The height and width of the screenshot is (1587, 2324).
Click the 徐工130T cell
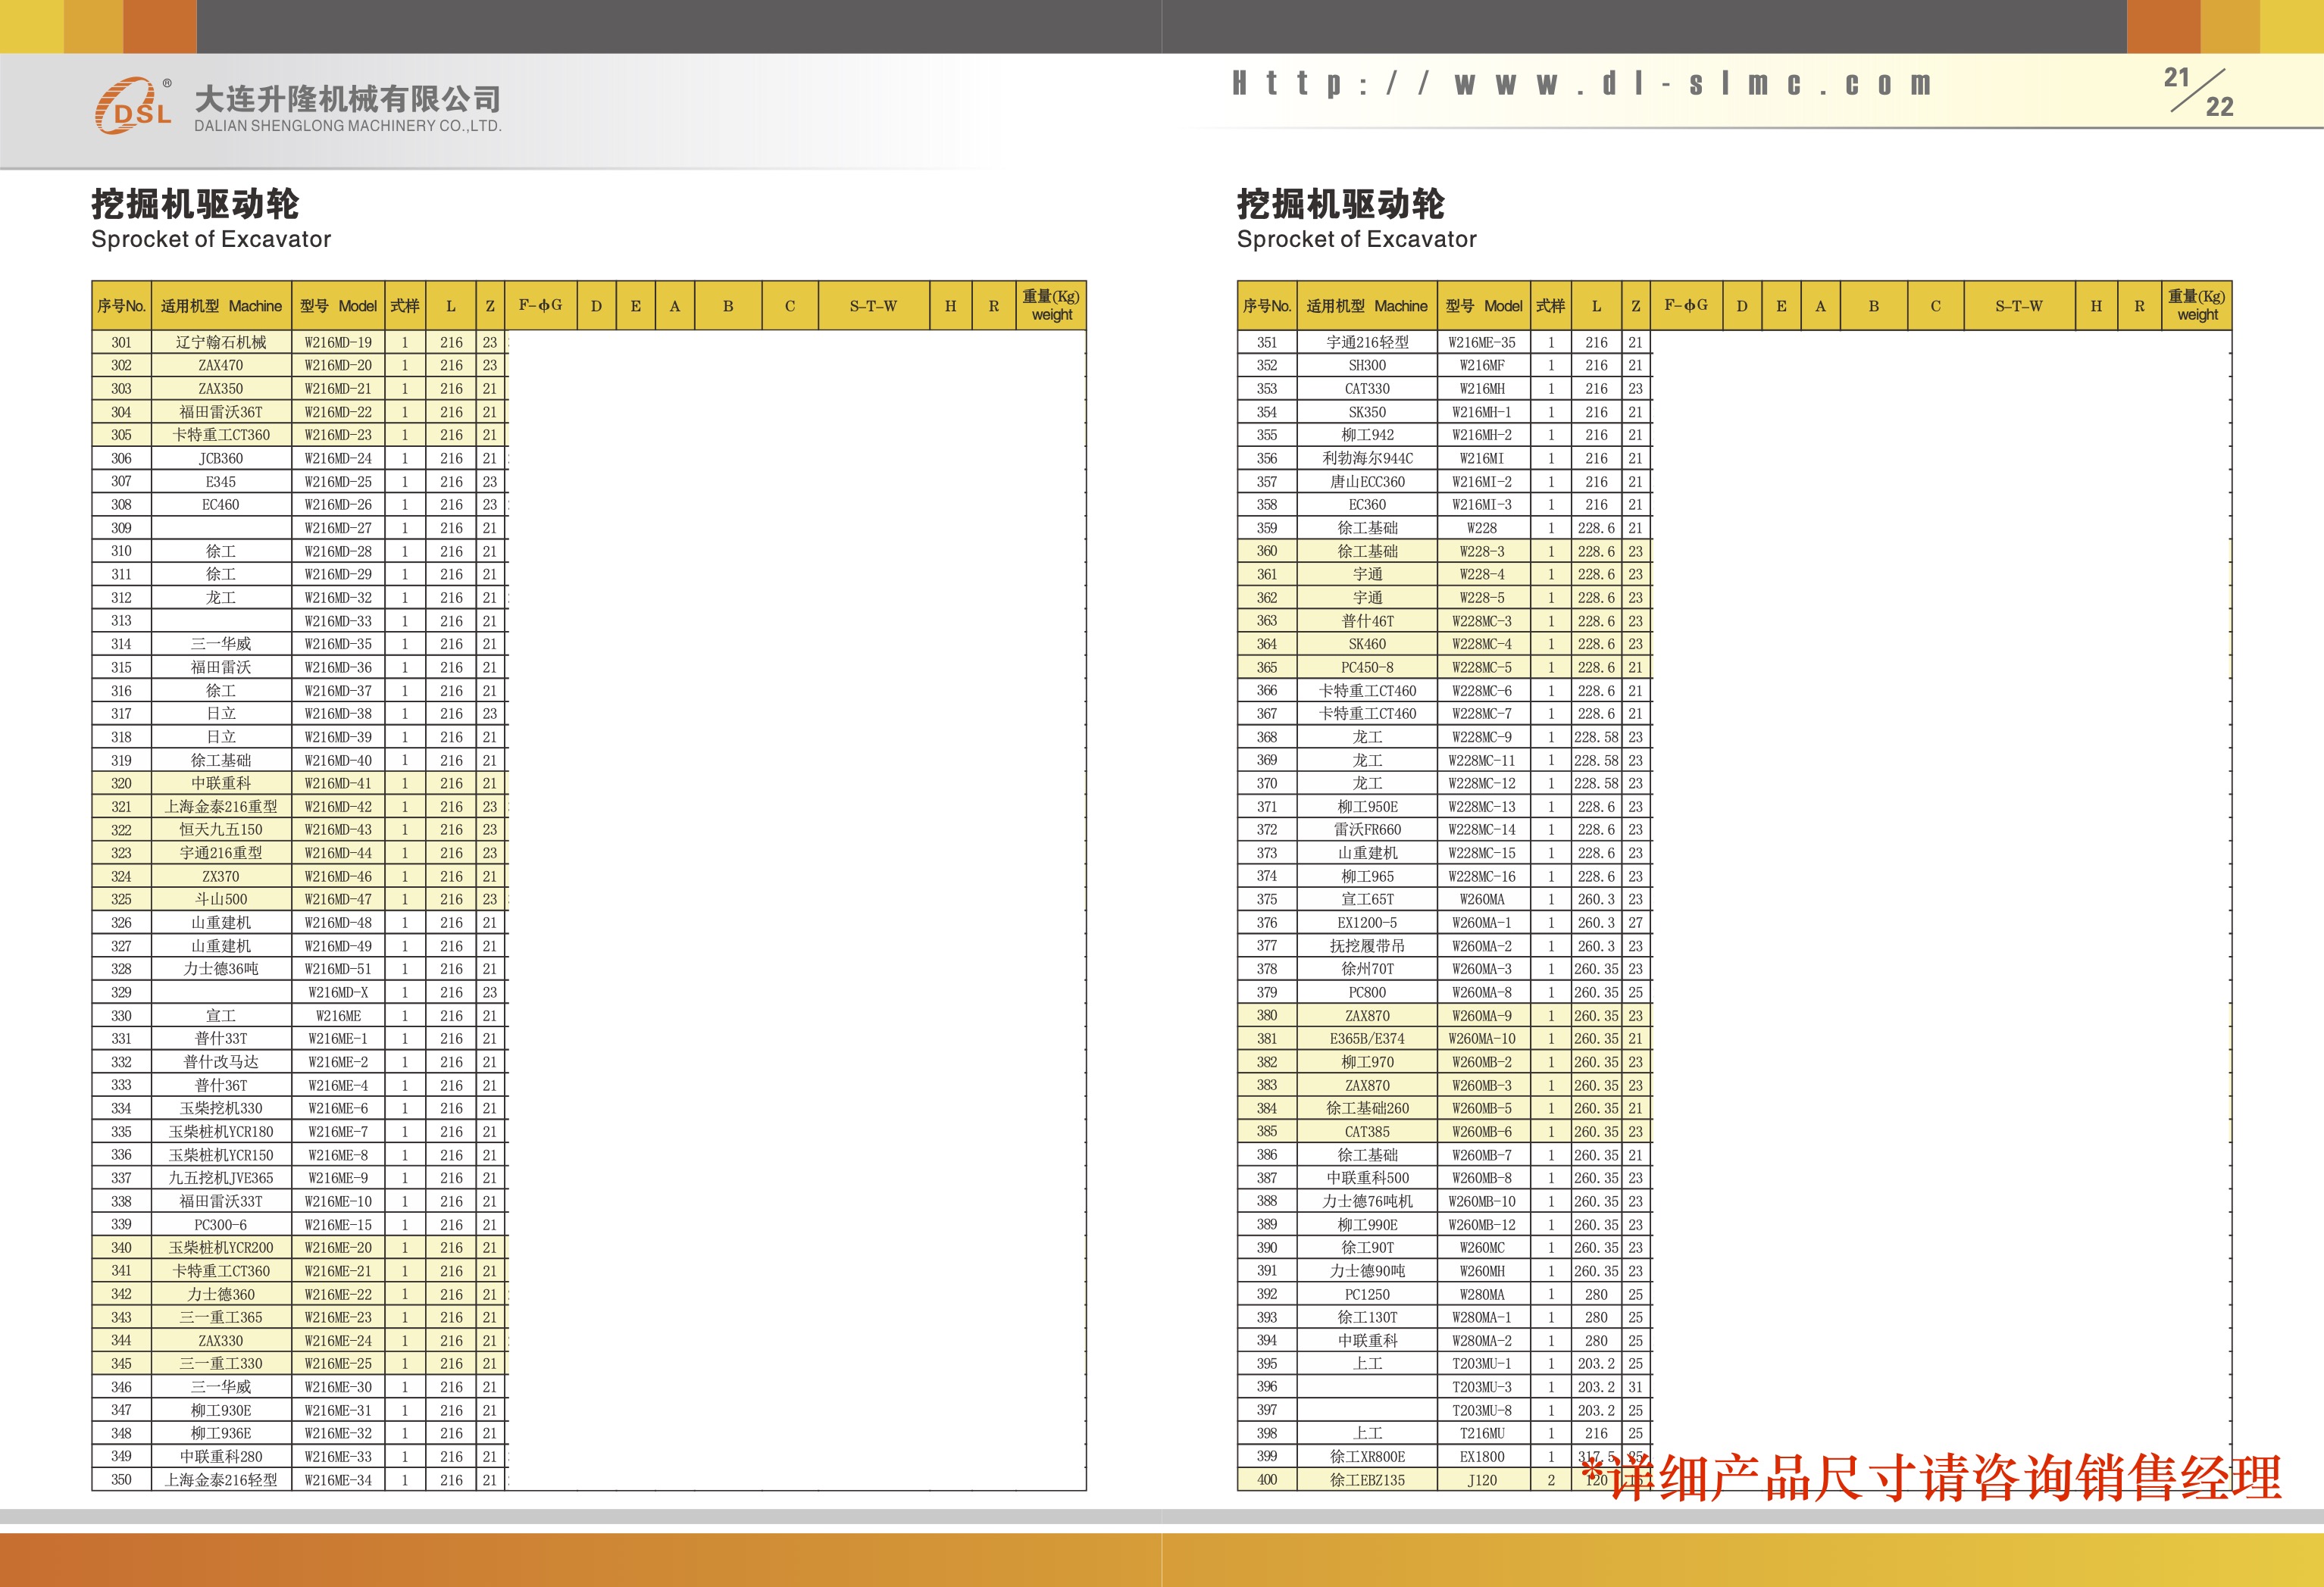(1367, 1317)
